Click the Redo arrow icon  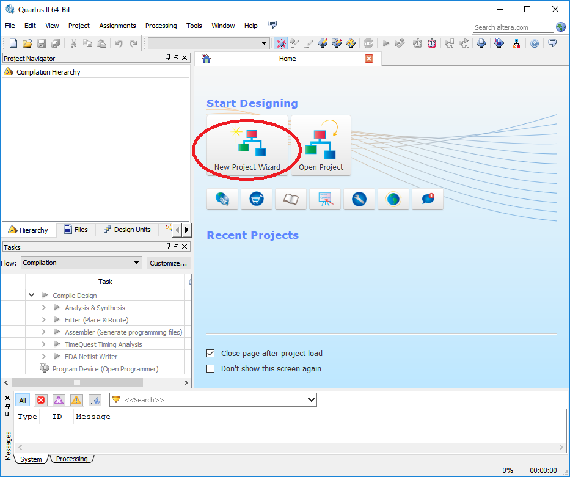pyautogui.click(x=133, y=43)
